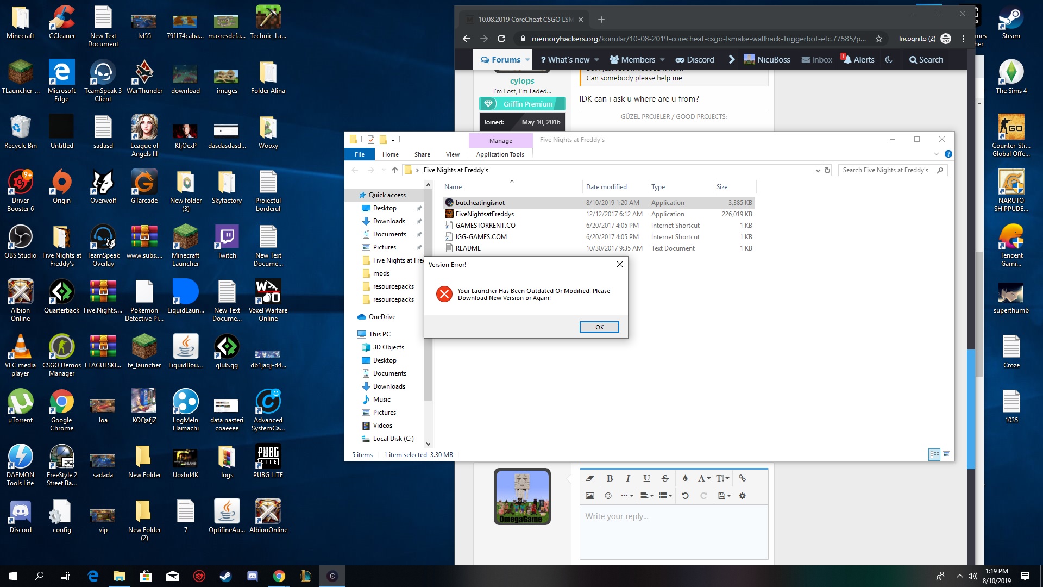The image size is (1043, 587).
Task: Open the Windows Start menu
Action: pos(13,576)
